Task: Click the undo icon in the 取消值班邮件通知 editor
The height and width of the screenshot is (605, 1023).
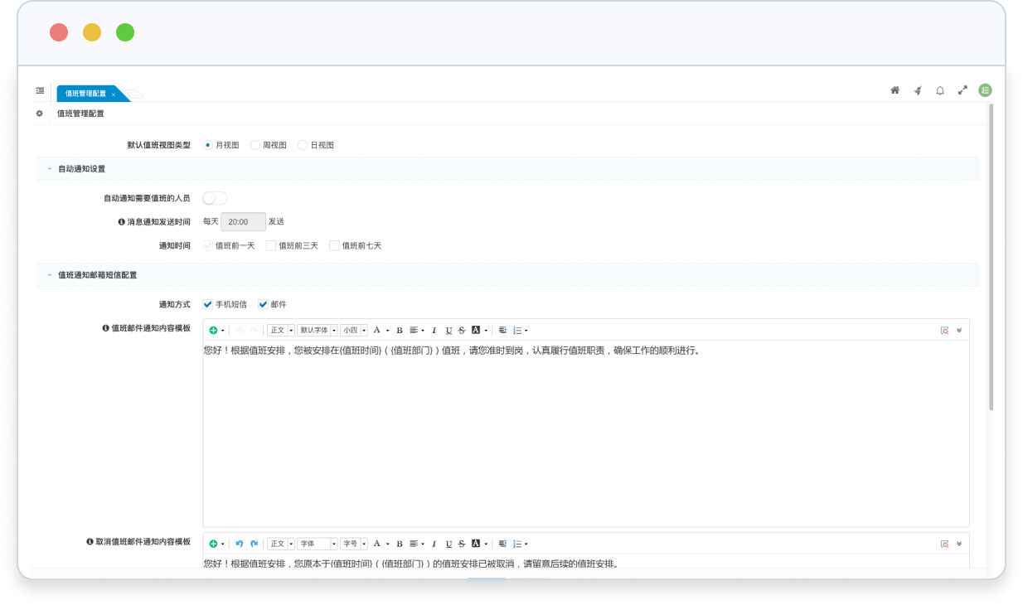Action: (239, 544)
